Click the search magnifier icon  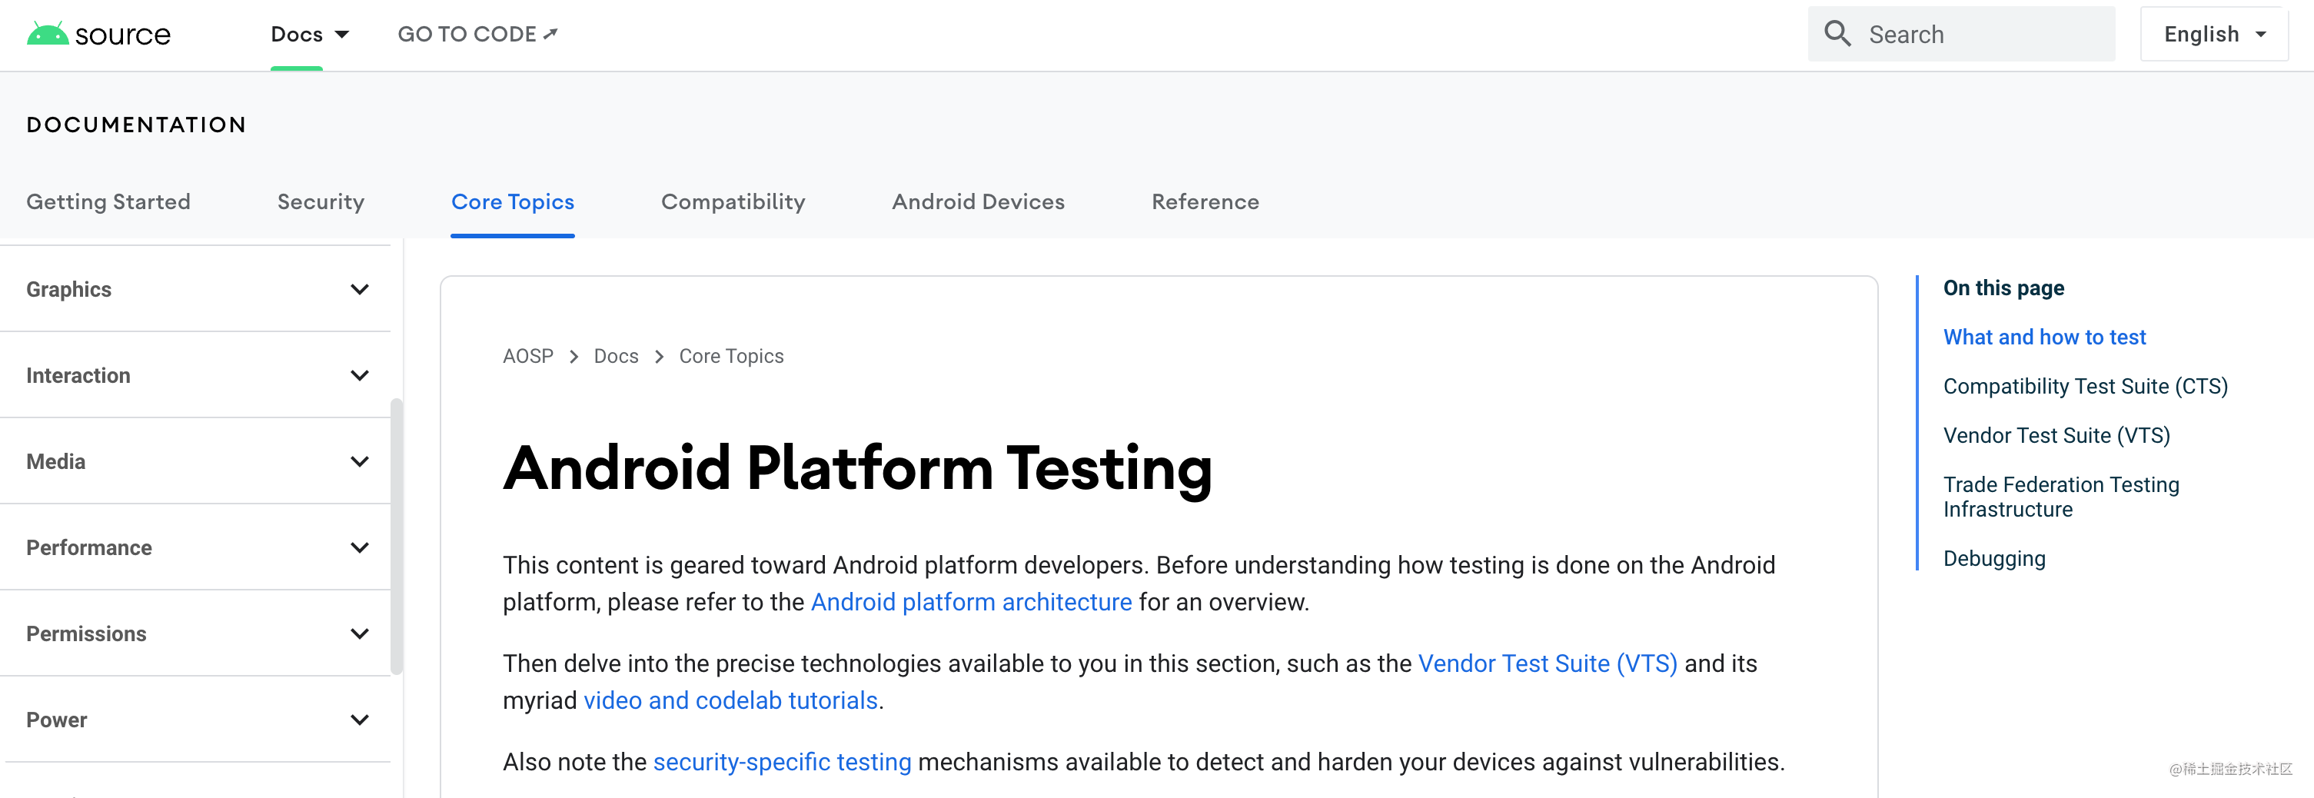pyautogui.click(x=1837, y=34)
